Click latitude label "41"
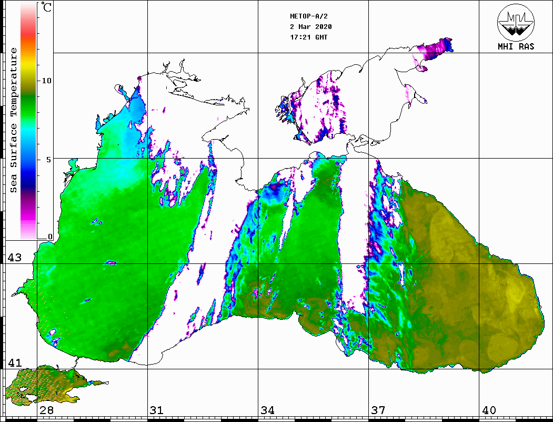Image resolution: width=553 pixels, height=422 pixels. click(15, 363)
